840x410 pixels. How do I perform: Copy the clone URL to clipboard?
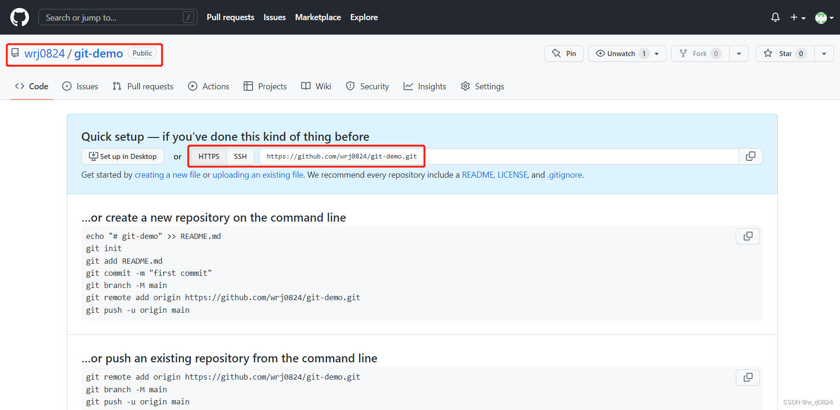click(751, 157)
